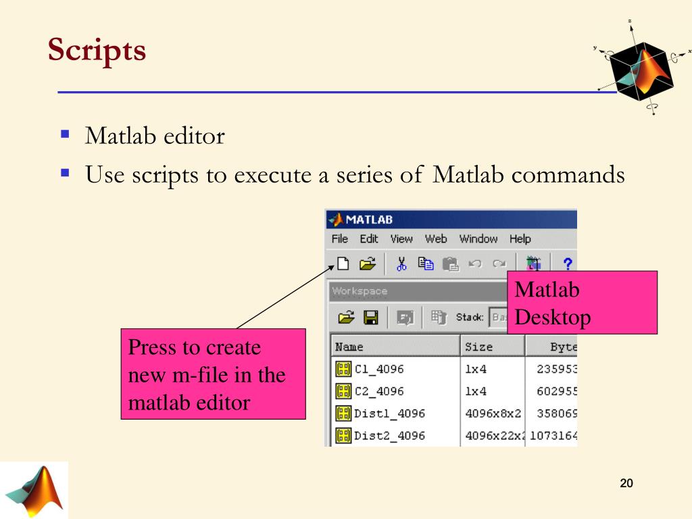Click the MATLAB window title bar
692x519 pixels.
pos(451,220)
